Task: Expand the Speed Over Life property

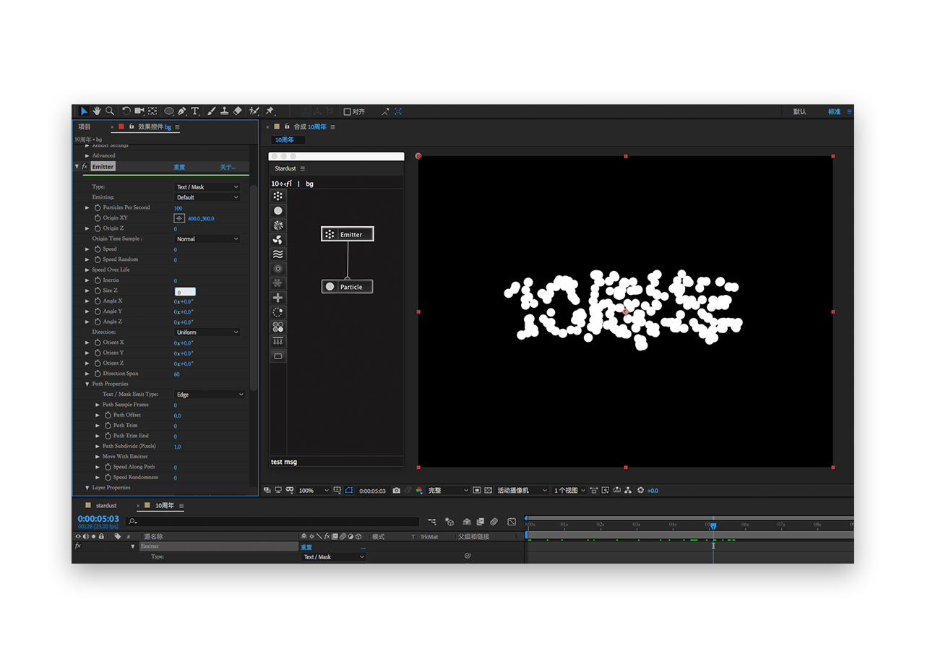Action: (x=87, y=270)
